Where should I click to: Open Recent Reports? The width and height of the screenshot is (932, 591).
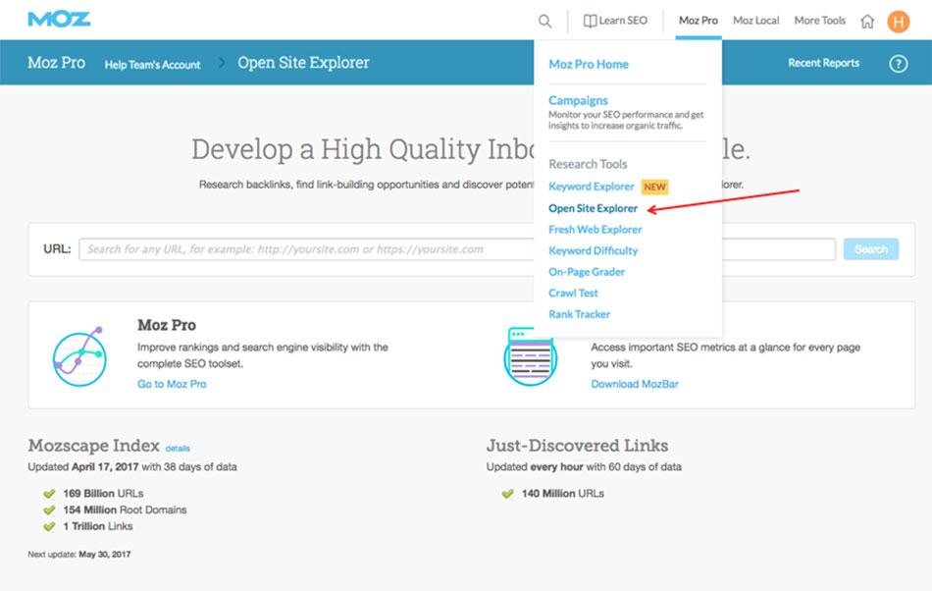point(823,63)
